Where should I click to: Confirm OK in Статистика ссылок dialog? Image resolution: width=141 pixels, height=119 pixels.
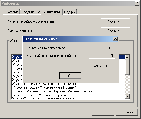pos(70,76)
